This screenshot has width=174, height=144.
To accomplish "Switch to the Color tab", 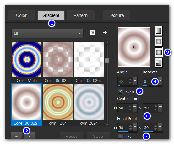I will (21, 15).
